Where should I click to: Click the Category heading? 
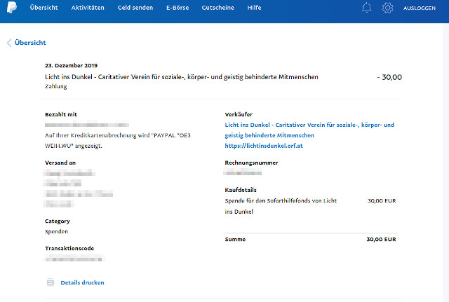tap(58, 221)
